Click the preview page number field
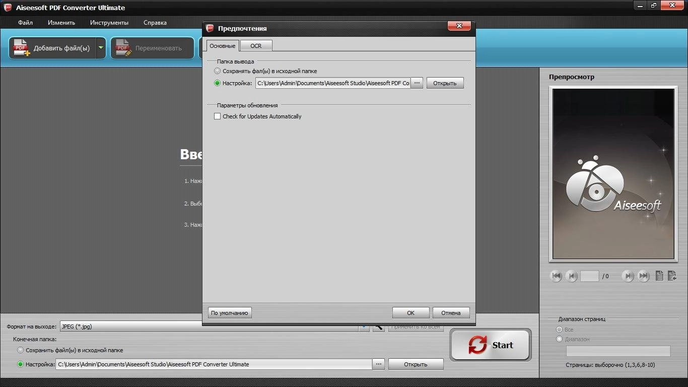The width and height of the screenshot is (688, 387). [589, 276]
